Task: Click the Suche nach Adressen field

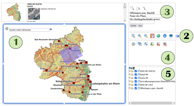Action: tap(29, 30)
